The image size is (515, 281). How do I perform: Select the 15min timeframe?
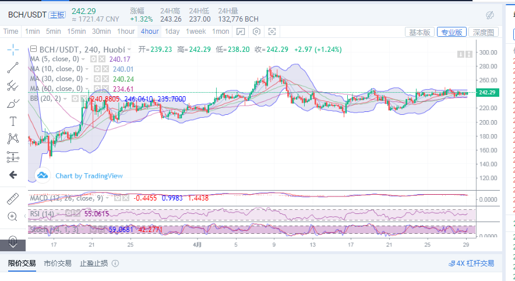point(76,31)
